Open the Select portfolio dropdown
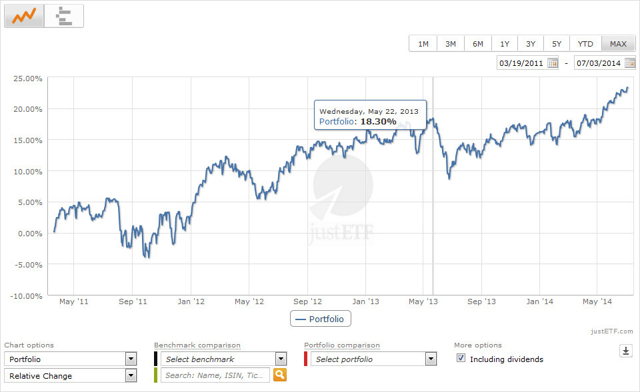This screenshot has width=640, height=392. tap(431, 359)
